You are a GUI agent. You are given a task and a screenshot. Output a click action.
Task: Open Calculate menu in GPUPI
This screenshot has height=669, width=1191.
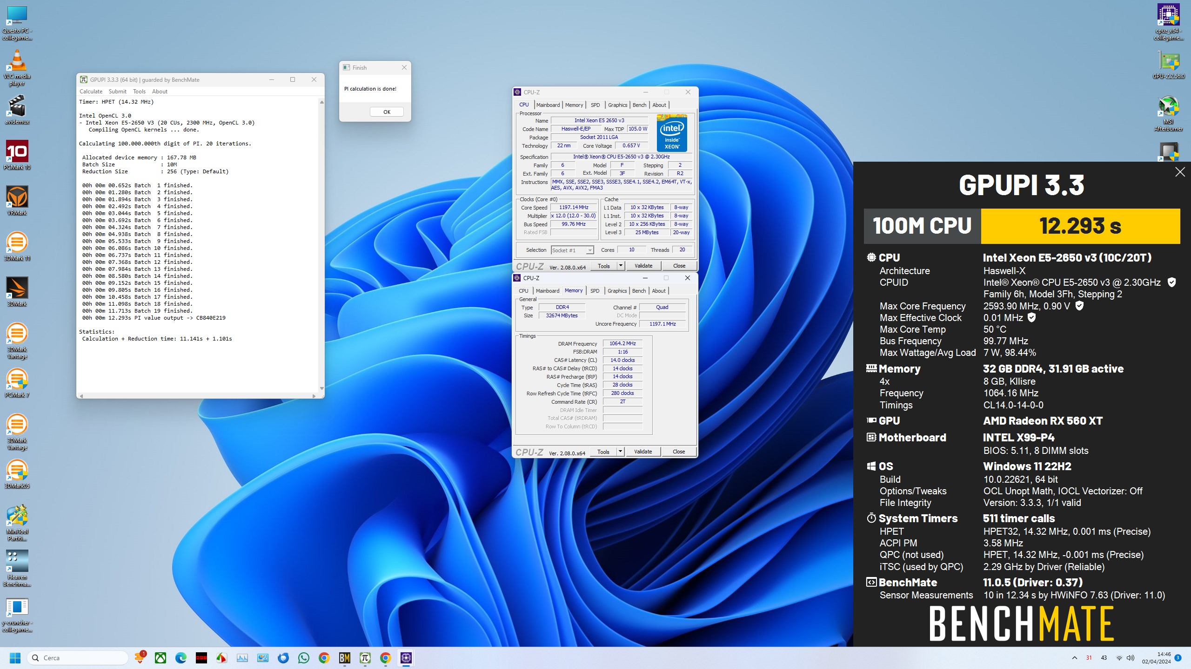pyautogui.click(x=91, y=92)
